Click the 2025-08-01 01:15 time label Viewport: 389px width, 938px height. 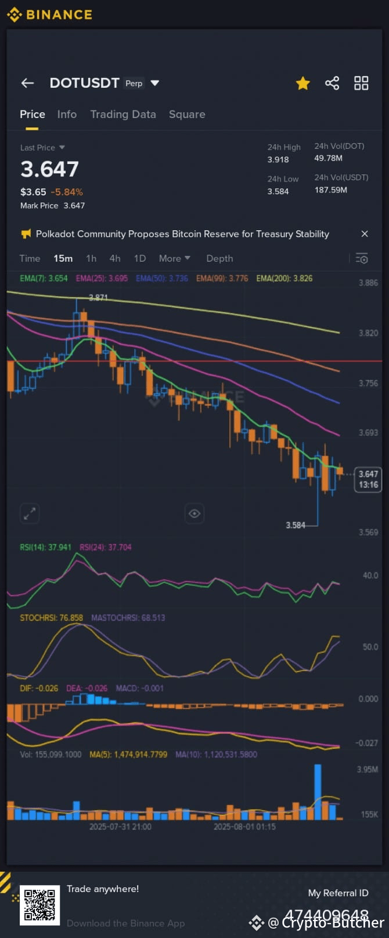(244, 826)
